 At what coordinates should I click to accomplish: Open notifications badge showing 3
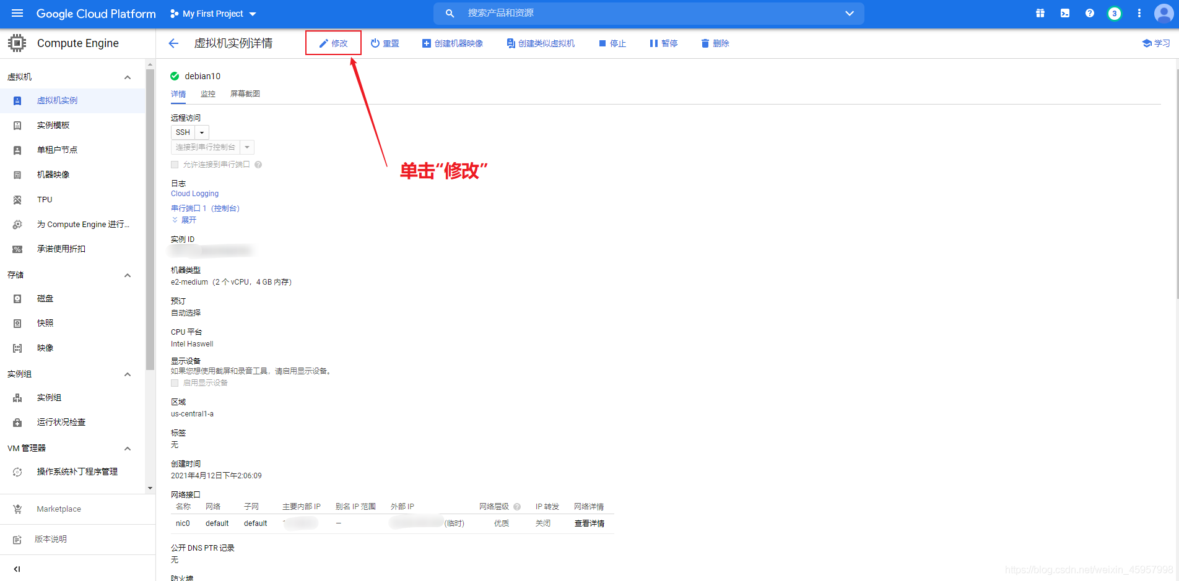point(1115,13)
